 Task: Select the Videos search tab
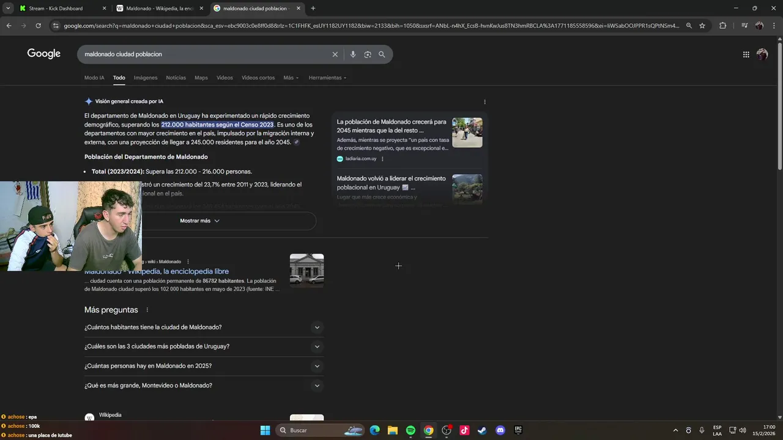pos(225,78)
